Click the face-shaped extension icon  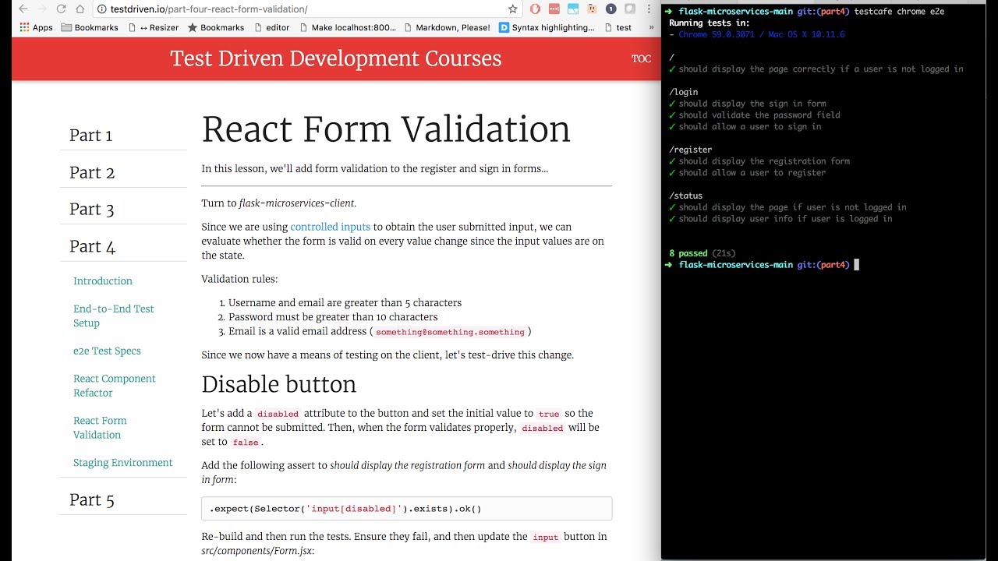coord(592,9)
